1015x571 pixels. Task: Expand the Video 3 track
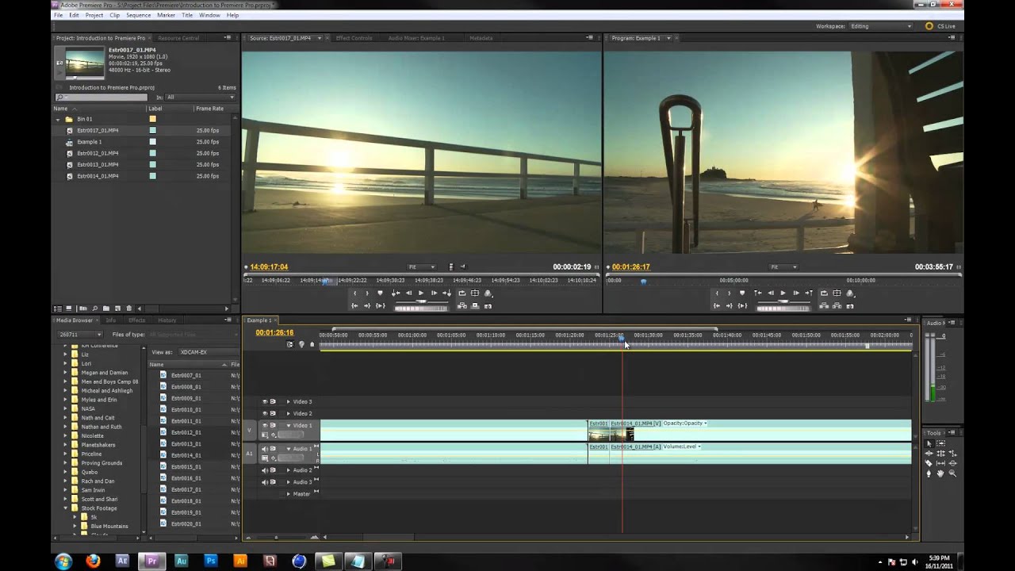[288, 402]
